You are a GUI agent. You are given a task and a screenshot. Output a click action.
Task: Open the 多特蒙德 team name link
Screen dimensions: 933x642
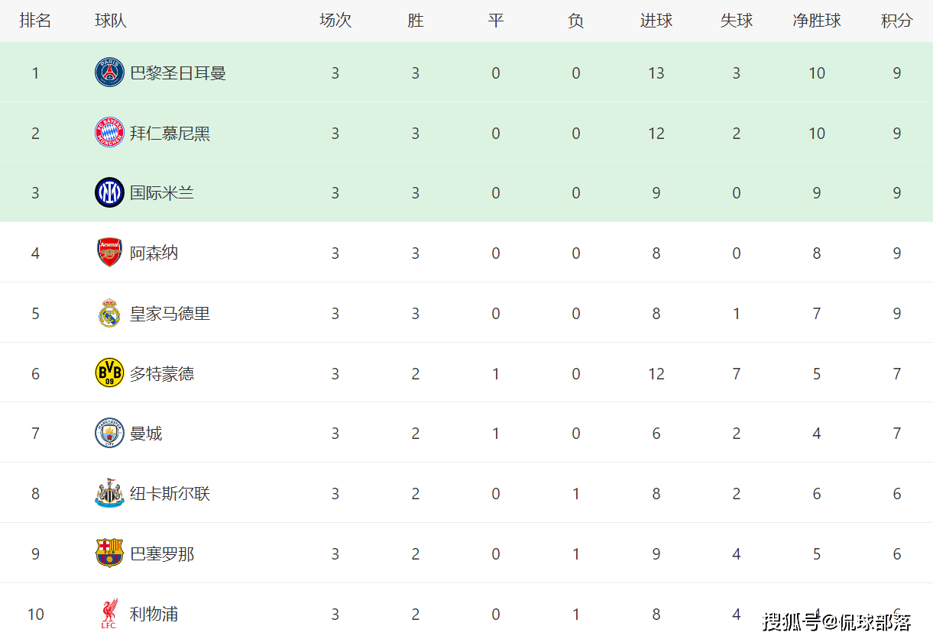click(x=162, y=374)
